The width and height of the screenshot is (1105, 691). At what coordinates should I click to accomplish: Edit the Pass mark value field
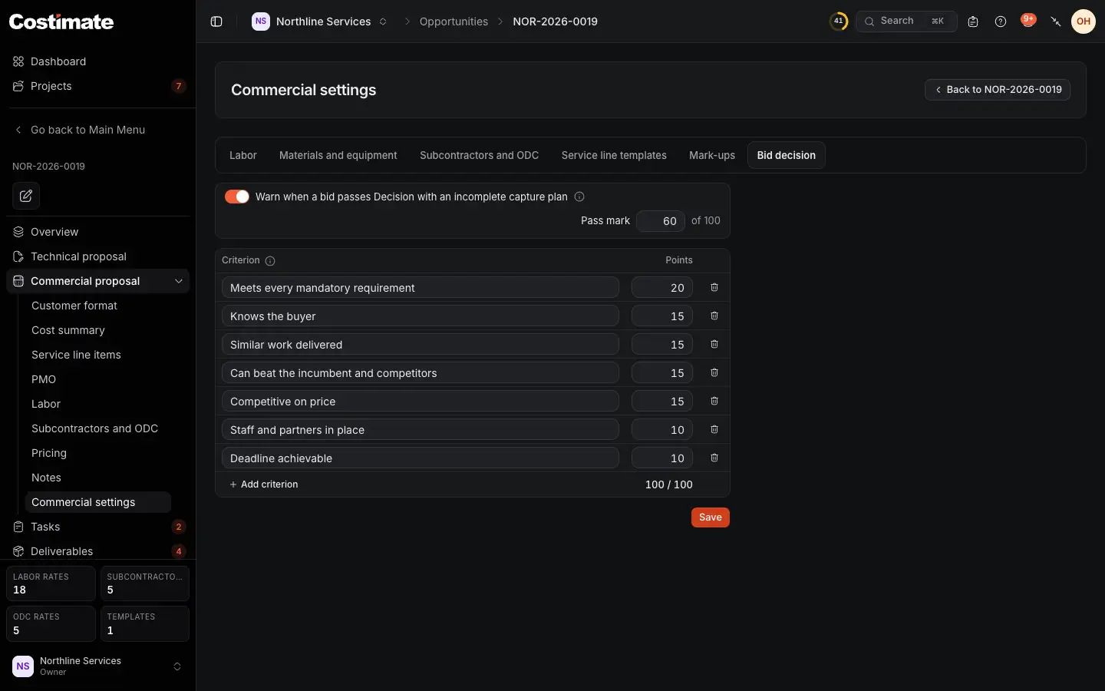pyautogui.click(x=661, y=221)
